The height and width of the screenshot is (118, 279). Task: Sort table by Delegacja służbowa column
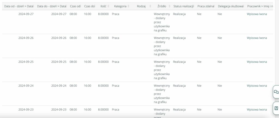click(230, 6)
